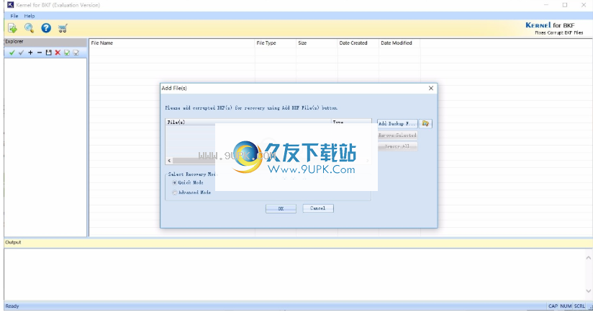Click output pane scroll up arrow
The image size is (593, 315).
coord(588,258)
